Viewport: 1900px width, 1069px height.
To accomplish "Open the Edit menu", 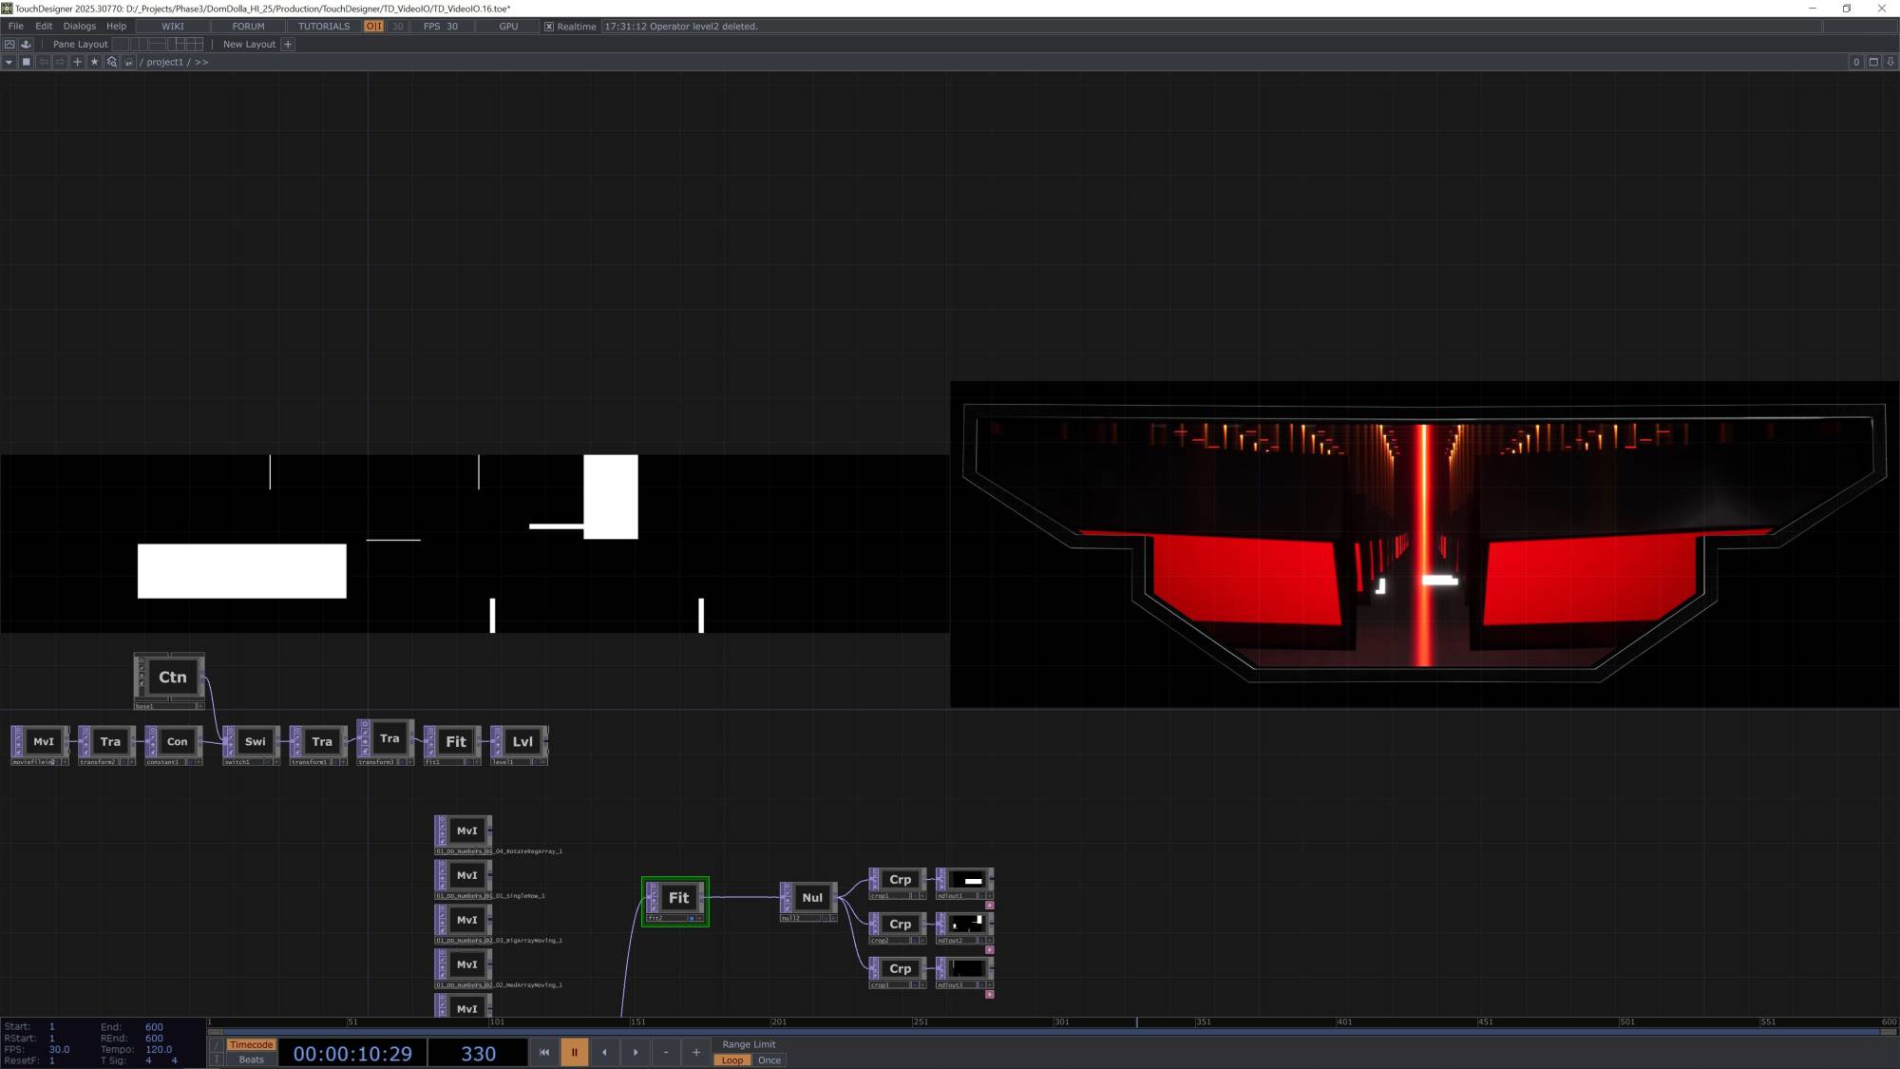I will (44, 27).
